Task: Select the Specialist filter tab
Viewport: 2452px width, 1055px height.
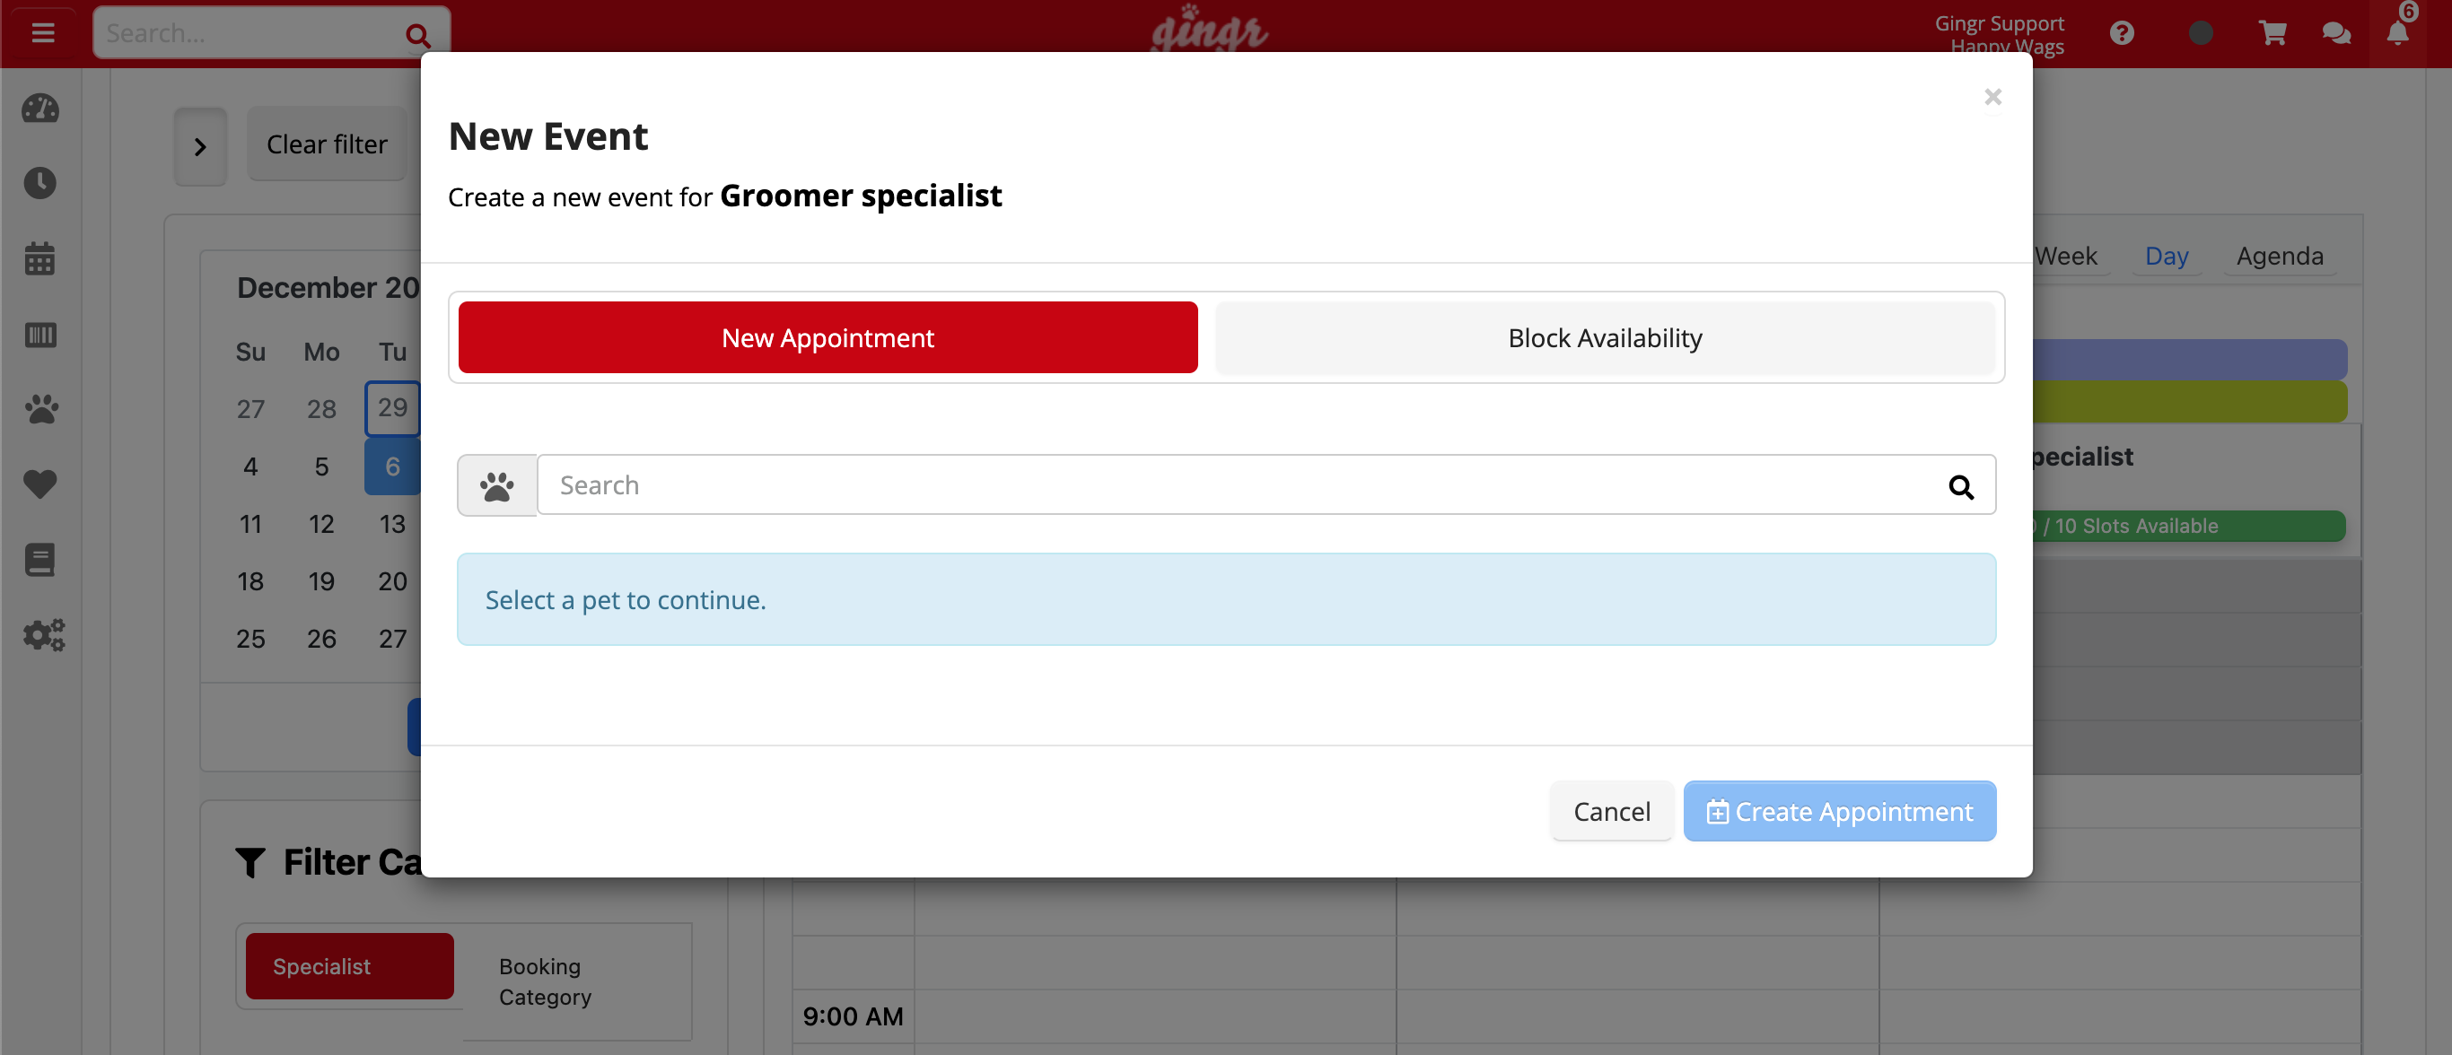Action: click(x=349, y=965)
